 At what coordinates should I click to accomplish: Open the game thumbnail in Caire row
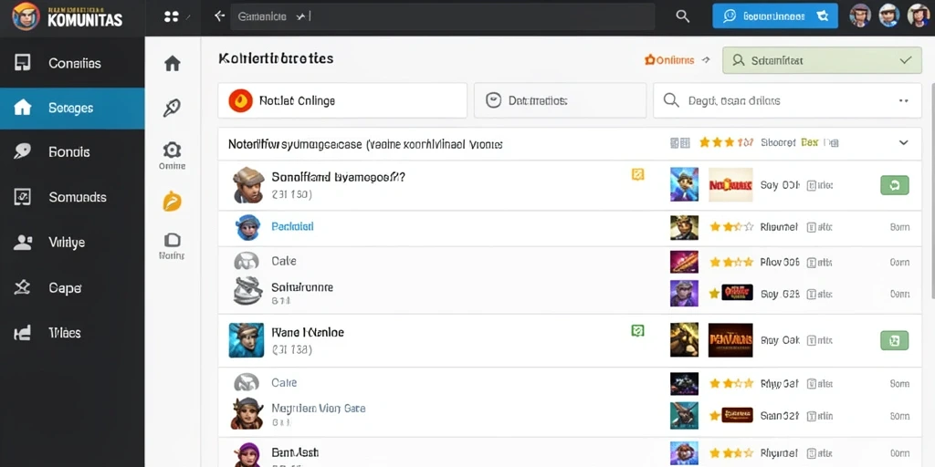tap(684, 384)
